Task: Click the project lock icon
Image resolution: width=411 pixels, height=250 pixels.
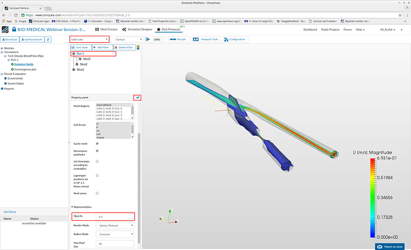Action: pos(14,29)
